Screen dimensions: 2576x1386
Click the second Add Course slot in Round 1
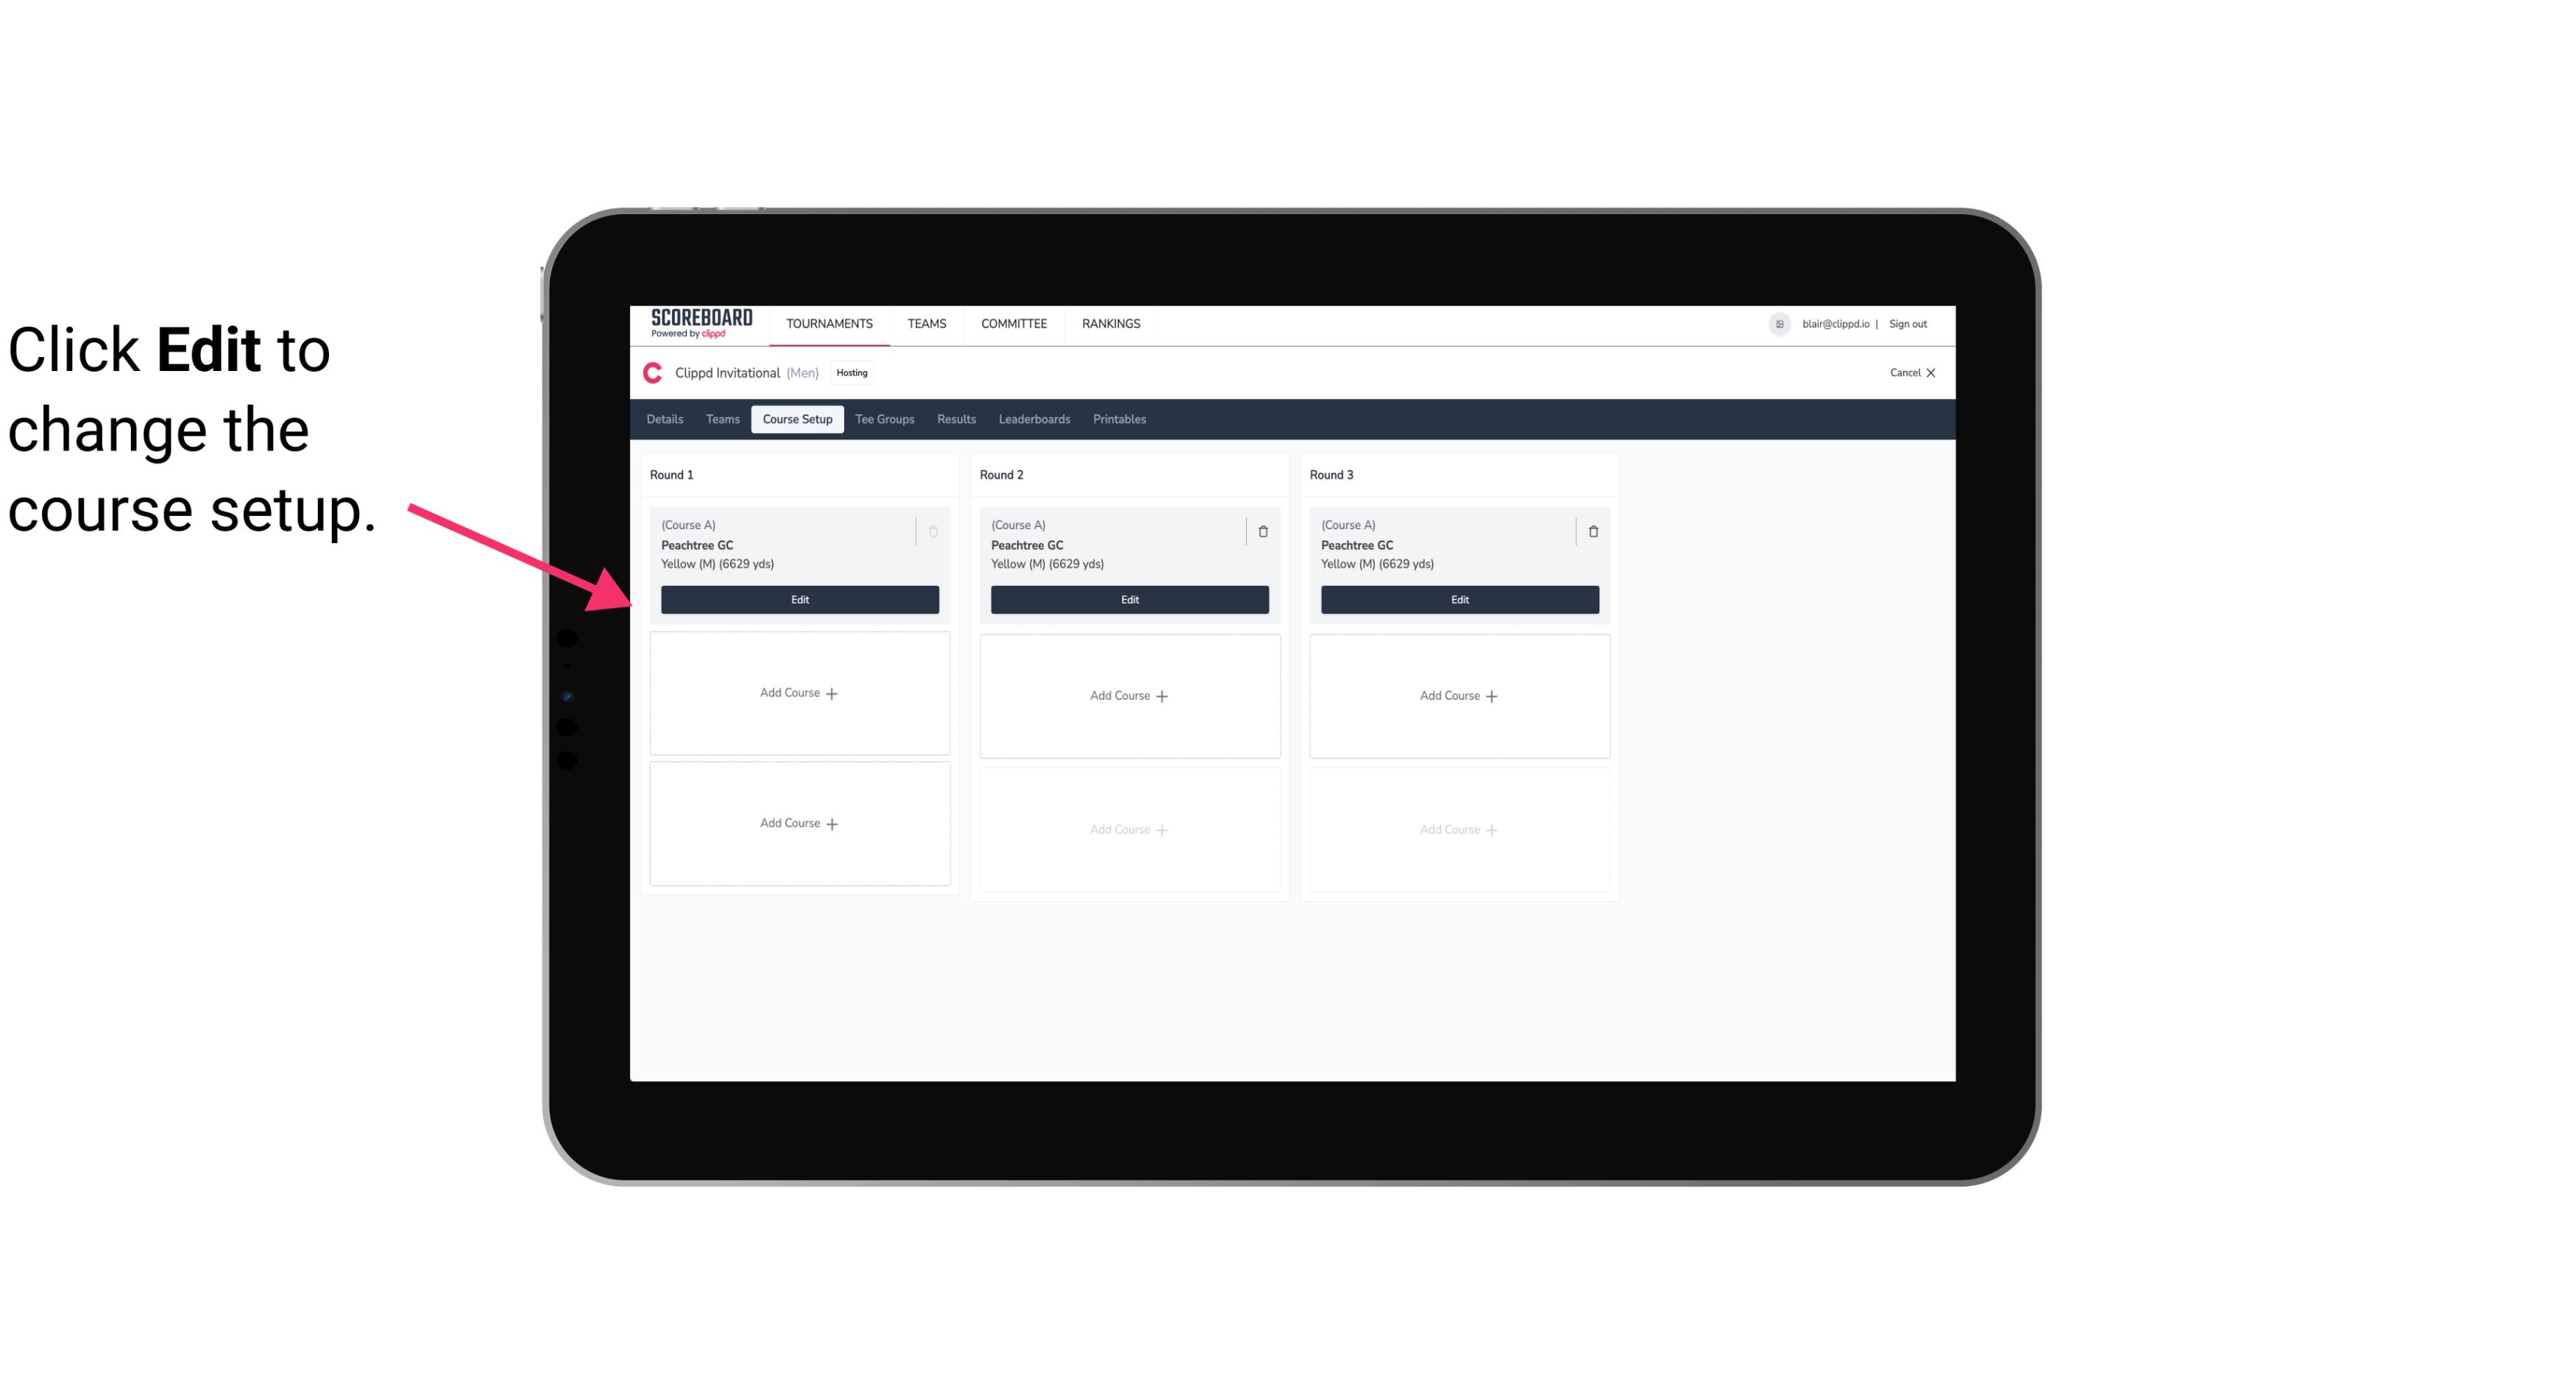pos(799,823)
